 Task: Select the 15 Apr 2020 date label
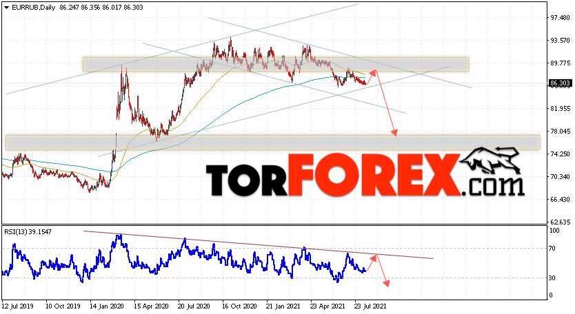[151, 306]
